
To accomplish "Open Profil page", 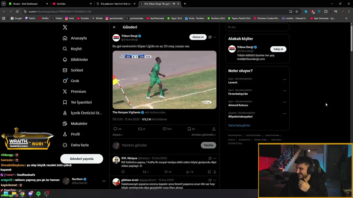I will [x=71, y=134].
